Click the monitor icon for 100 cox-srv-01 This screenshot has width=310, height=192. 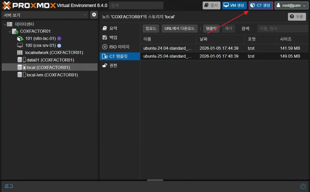click(x=20, y=45)
